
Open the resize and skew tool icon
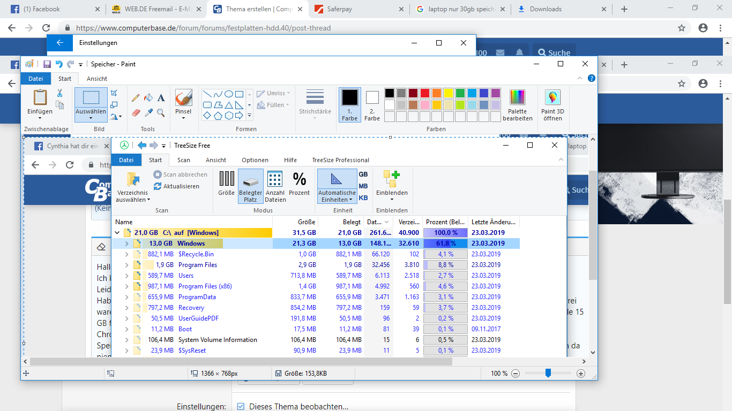[x=114, y=104]
